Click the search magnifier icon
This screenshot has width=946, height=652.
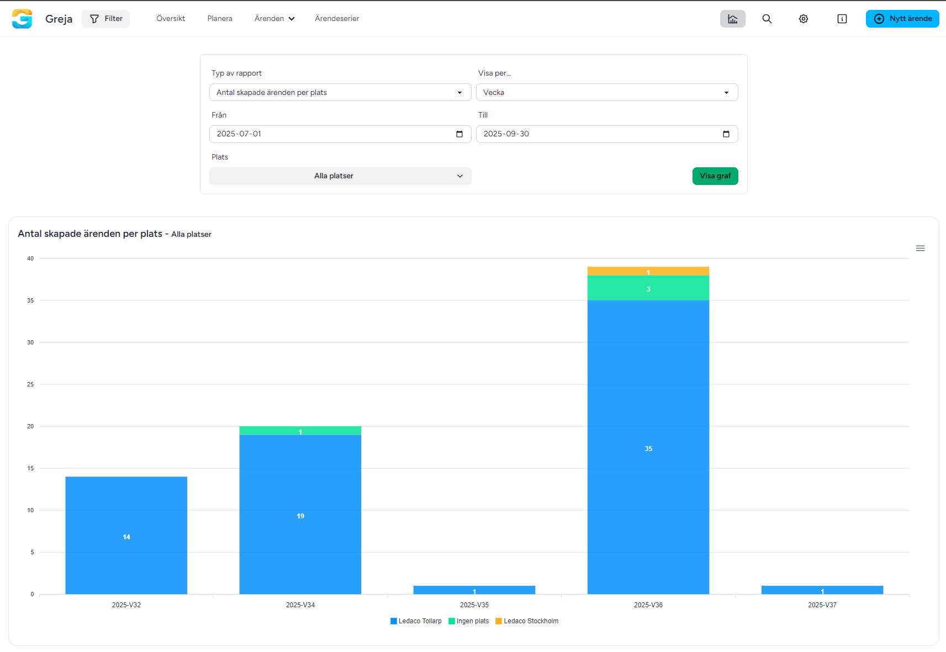(x=767, y=19)
